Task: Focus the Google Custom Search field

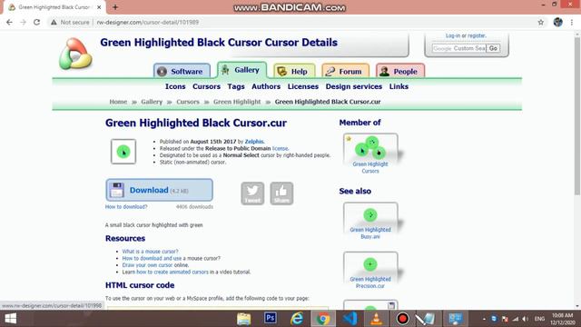Action: pos(459,48)
